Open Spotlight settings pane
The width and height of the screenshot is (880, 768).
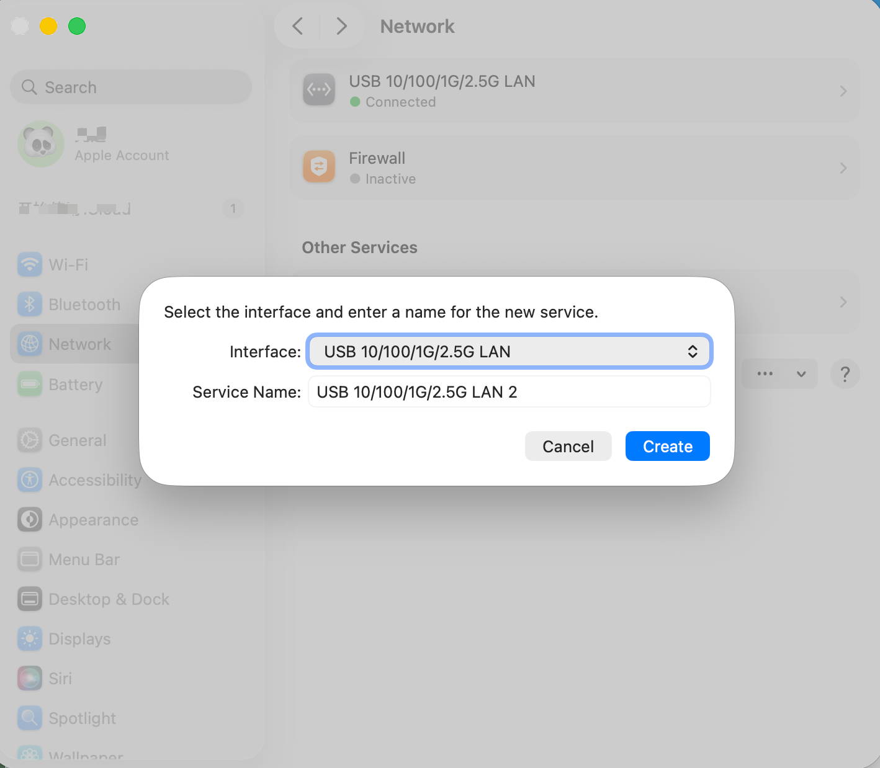click(x=130, y=718)
